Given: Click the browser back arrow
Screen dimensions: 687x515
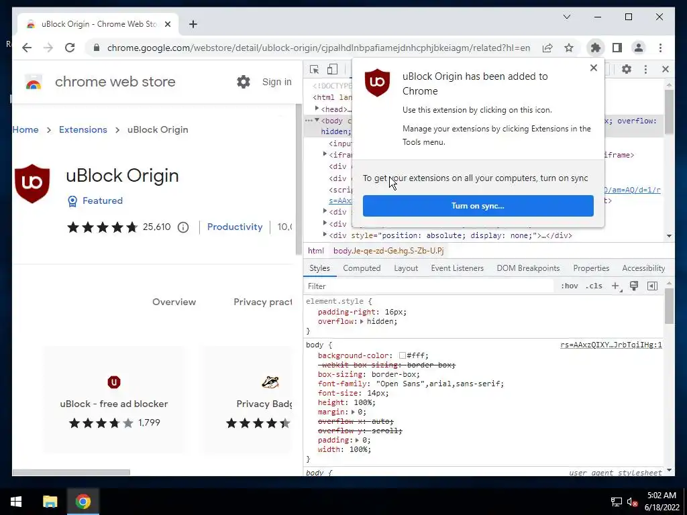Looking at the screenshot, I should pos(27,48).
